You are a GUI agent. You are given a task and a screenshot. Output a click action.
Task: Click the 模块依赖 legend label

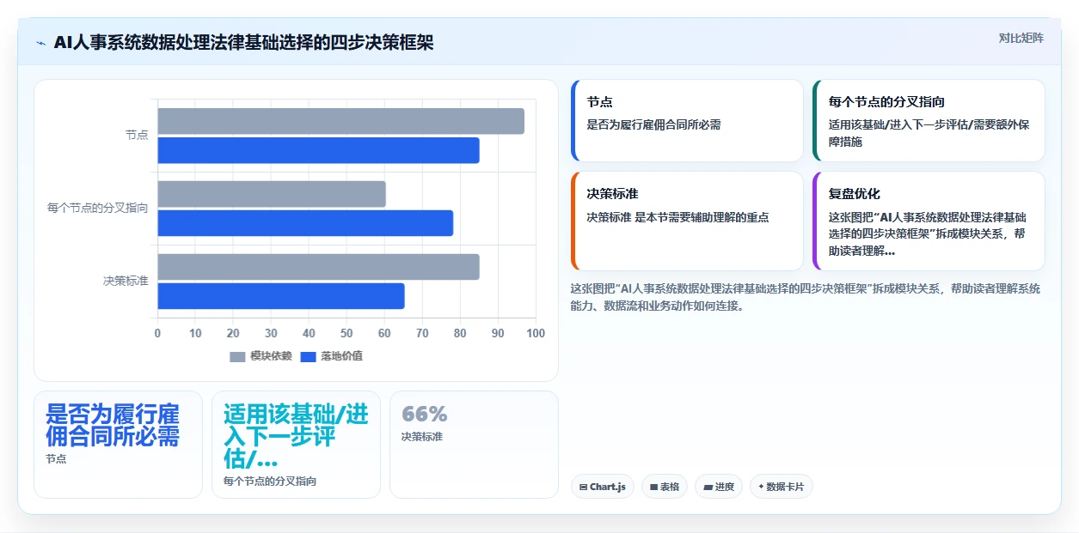tap(271, 356)
